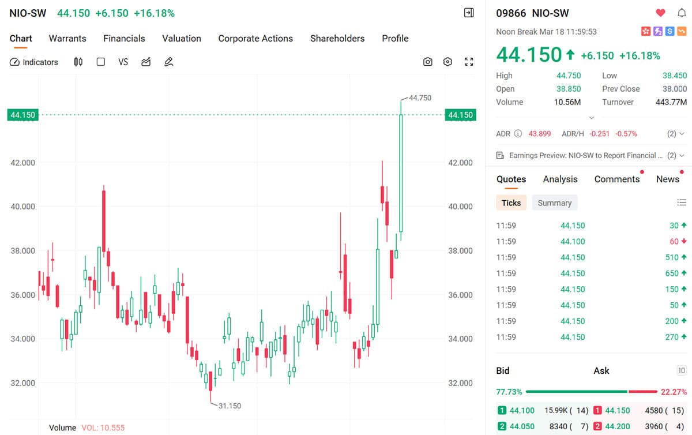This screenshot has width=692, height=435.
Task: Open chart settings gear icon
Action: click(x=448, y=62)
